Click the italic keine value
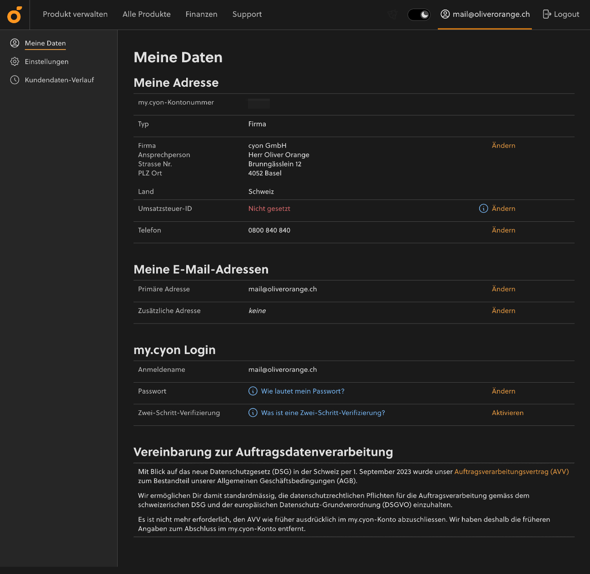Image resolution: width=590 pixels, height=574 pixels. (257, 311)
